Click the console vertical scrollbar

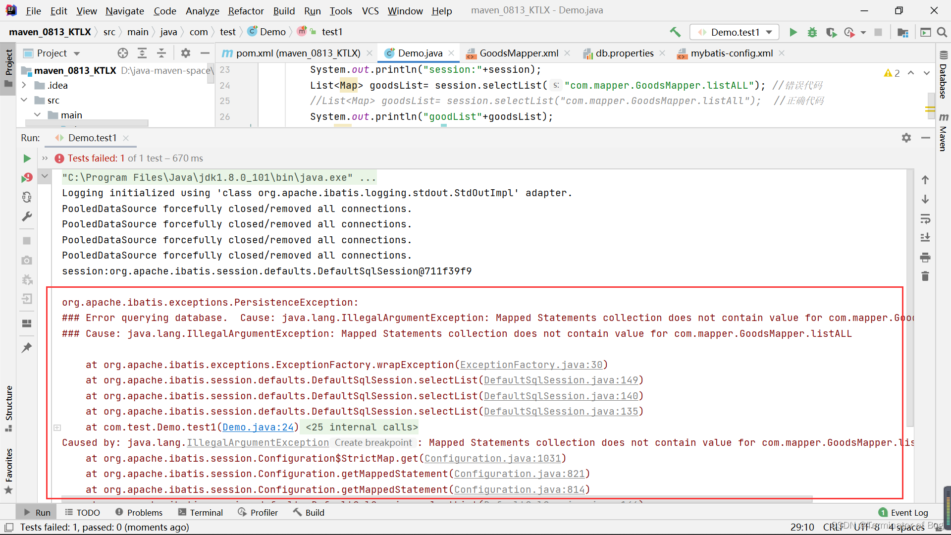tap(909, 297)
